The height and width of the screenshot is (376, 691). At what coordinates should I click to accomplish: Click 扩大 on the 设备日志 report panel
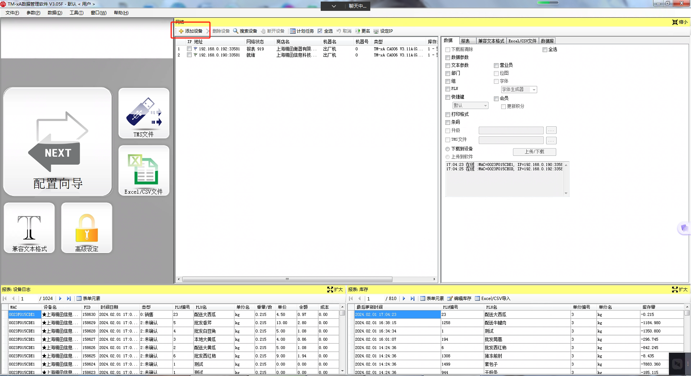335,290
